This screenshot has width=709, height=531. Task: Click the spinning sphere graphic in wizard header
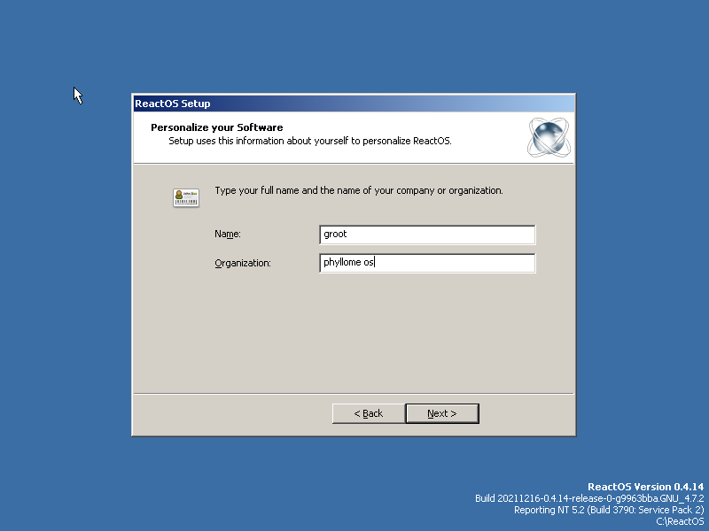pyautogui.click(x=549, y=137)
